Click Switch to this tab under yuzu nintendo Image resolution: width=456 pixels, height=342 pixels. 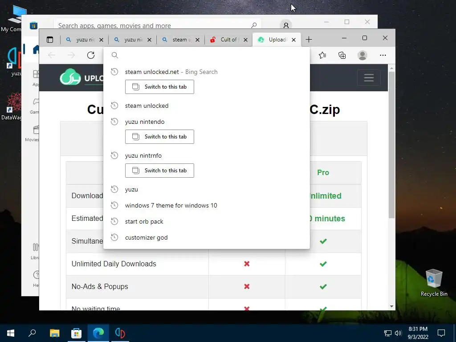pos(159,137)
